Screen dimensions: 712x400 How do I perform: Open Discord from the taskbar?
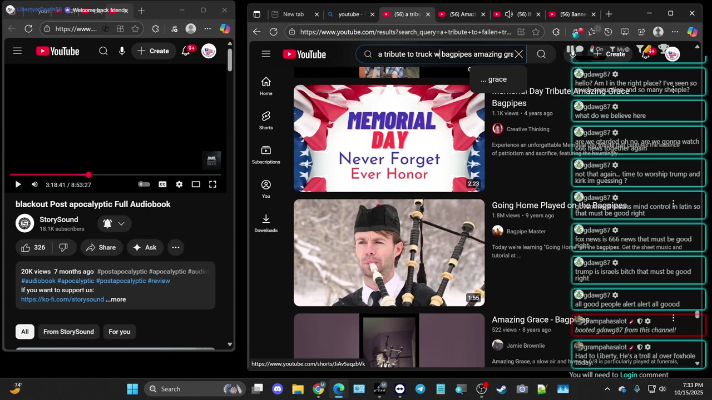(278, 389)
